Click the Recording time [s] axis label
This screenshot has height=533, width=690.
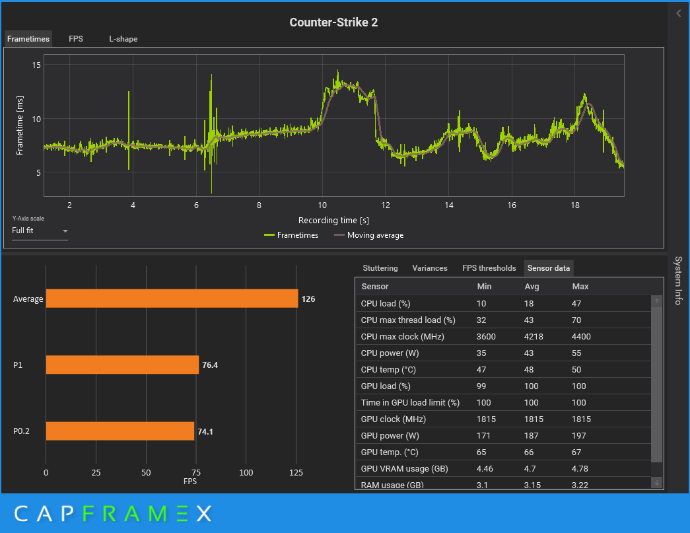(x=333, y=220)
